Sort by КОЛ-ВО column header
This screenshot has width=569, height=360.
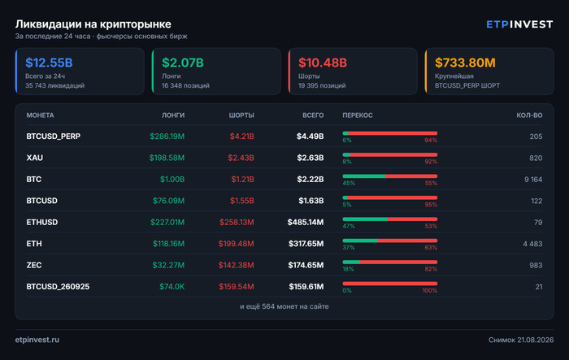point(529,115)
